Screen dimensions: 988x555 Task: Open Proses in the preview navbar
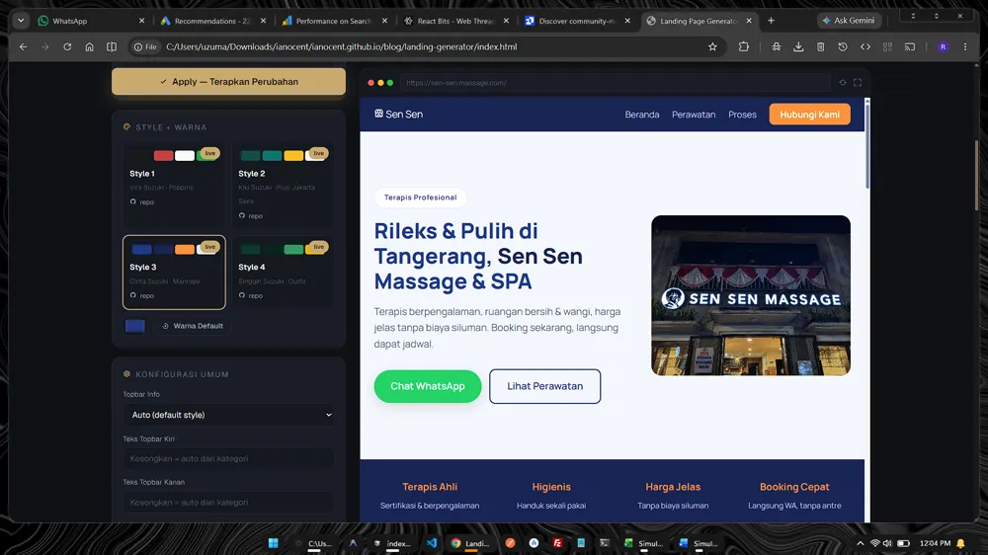(742, 115)
